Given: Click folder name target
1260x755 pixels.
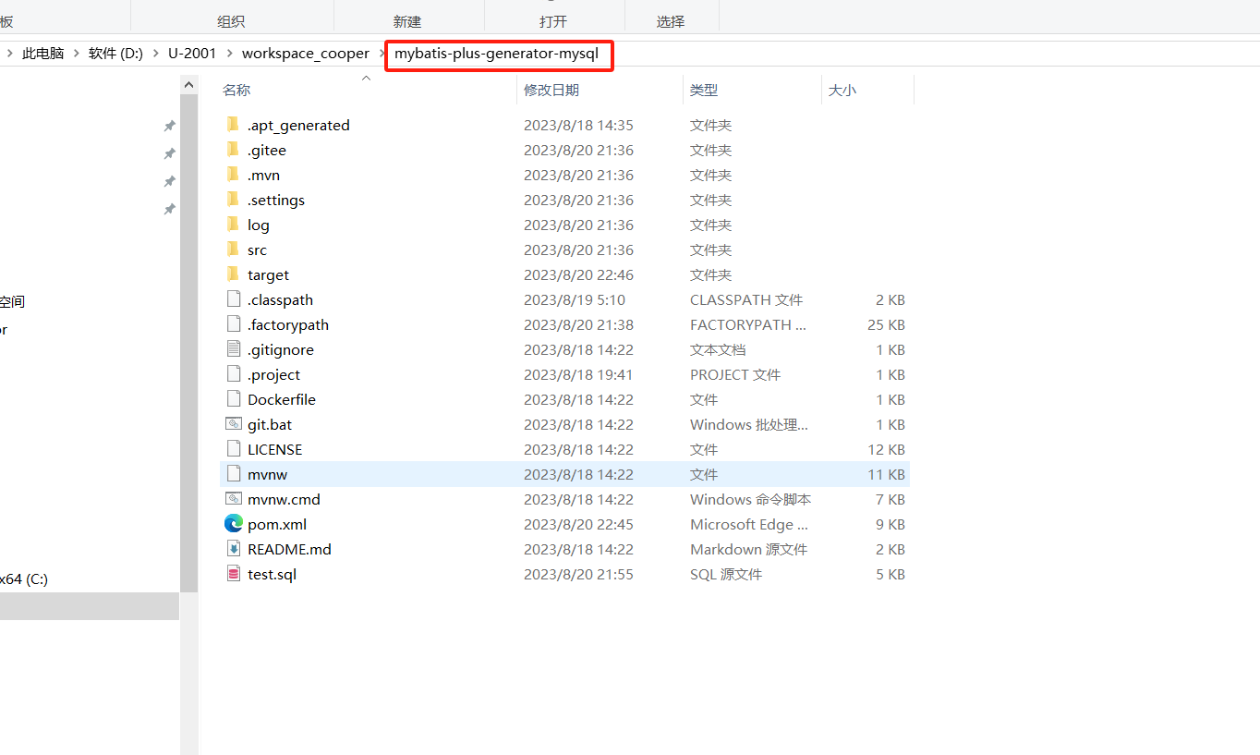Looking at the screenshot, I should (268, 274).
